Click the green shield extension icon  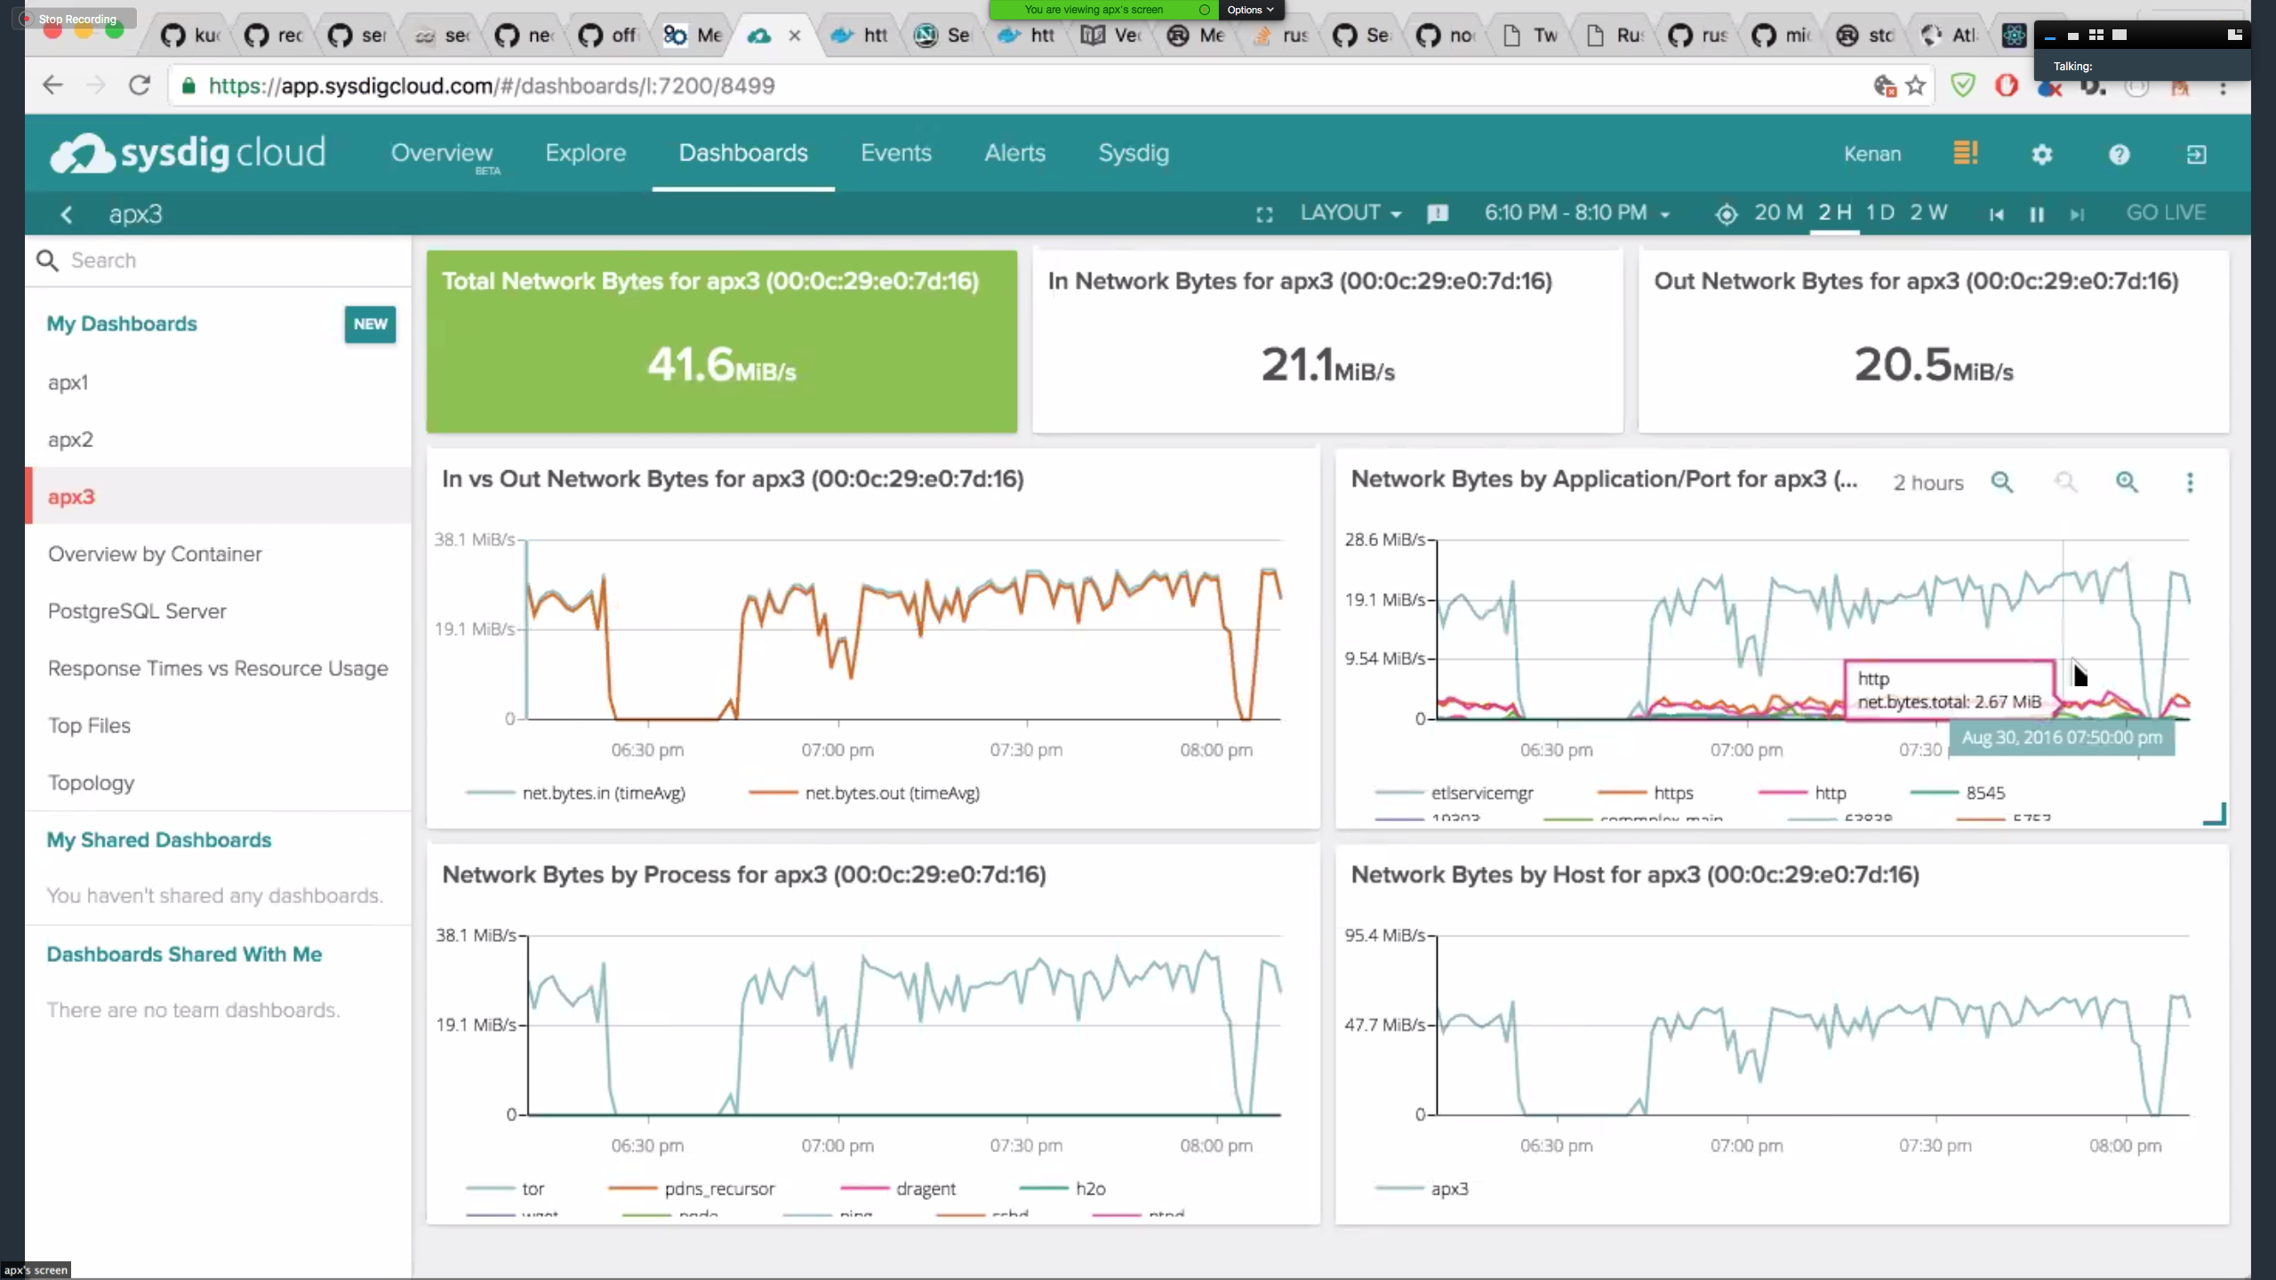click(1962, 85)
